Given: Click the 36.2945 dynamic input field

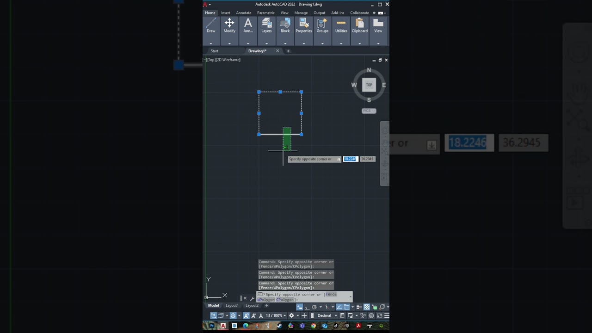Looking at the screenshot, I should coord(367,159).
